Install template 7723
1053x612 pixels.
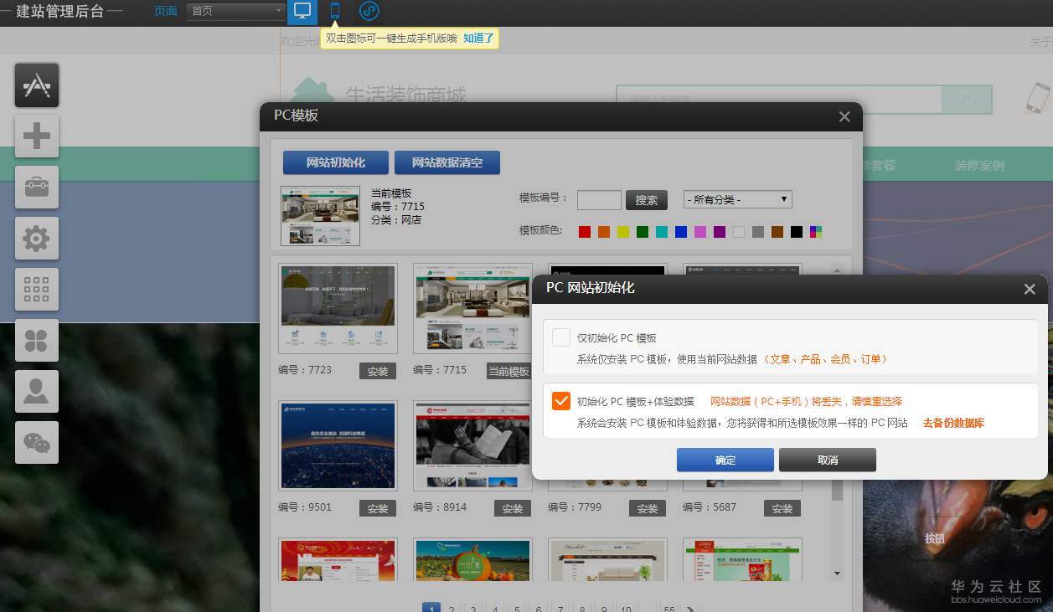(378, 371)
